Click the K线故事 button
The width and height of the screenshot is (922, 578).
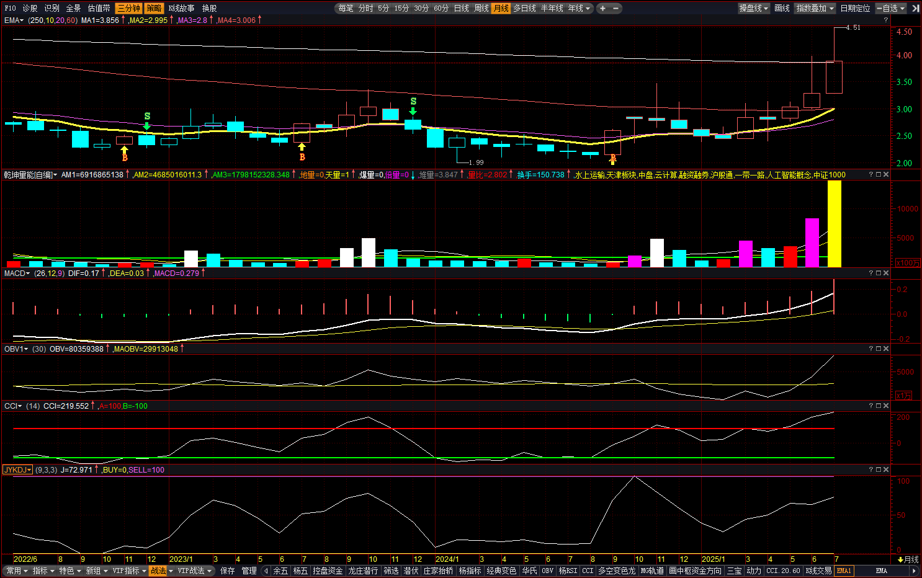point(181,8)
